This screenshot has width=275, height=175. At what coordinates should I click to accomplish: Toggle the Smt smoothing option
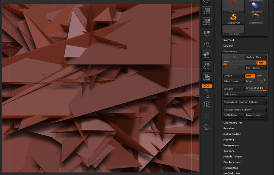(x=250, y=75)
